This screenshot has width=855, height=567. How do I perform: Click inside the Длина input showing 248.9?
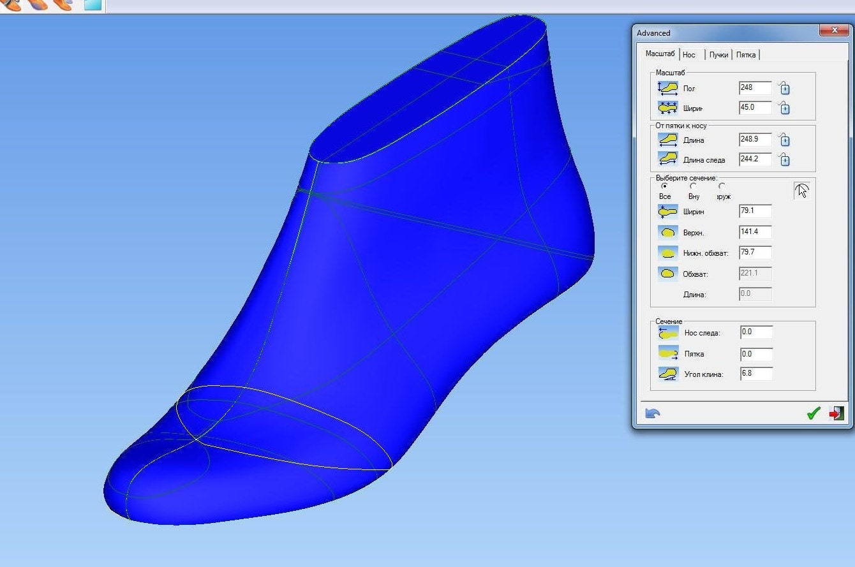coord(755,140)
